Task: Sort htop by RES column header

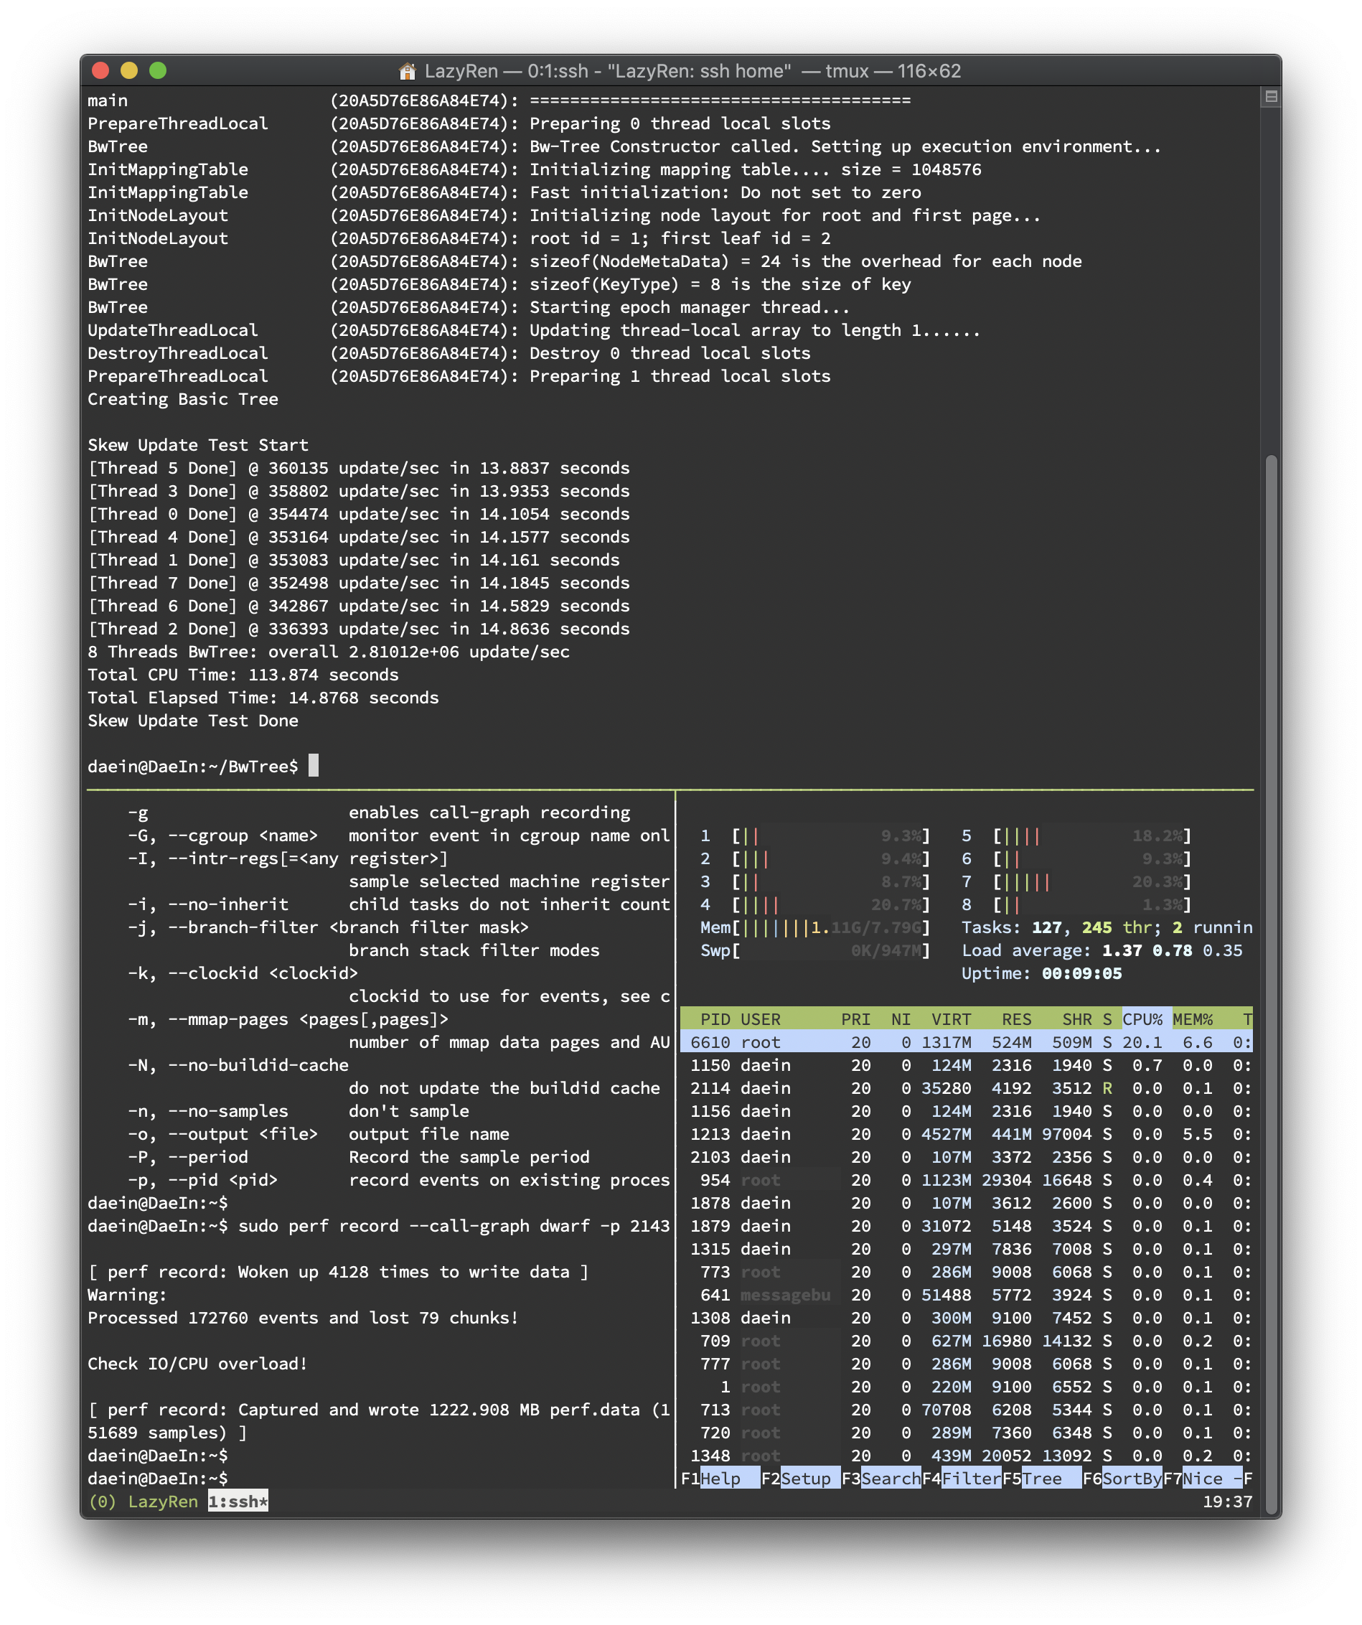Action: click(x=1016, y=1019)
